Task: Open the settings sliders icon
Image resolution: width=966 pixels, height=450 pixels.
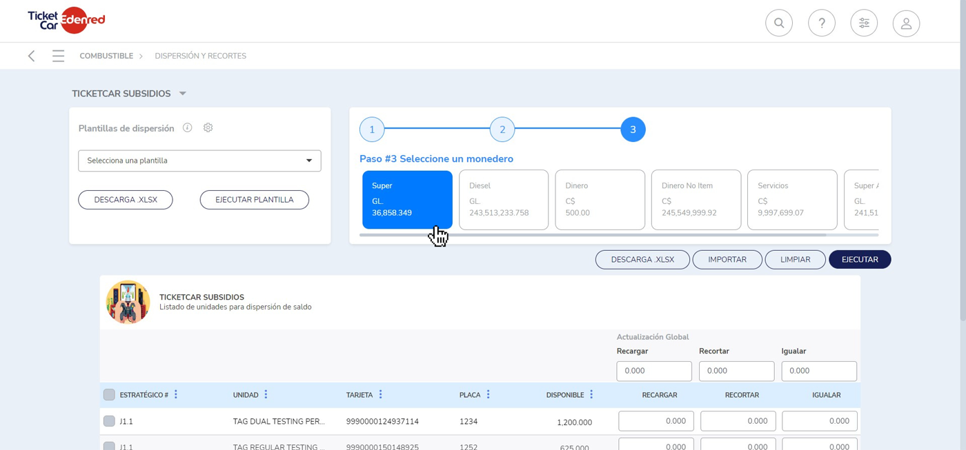Action: click(x=864, y=23)
